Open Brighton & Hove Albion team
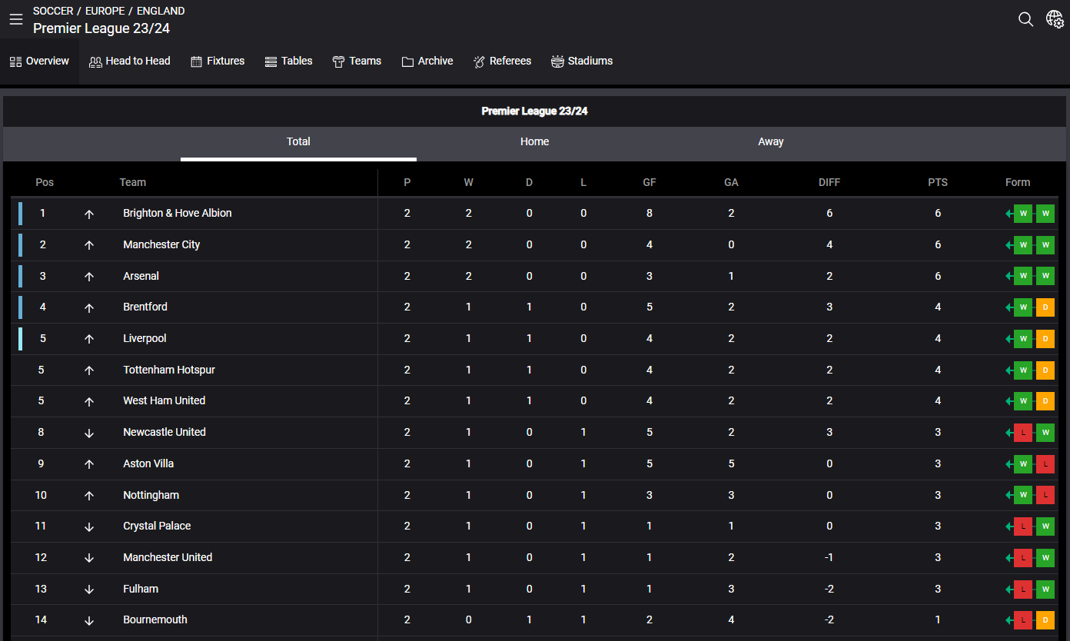The image size is (1070, 641). click(x=177, y=213)
